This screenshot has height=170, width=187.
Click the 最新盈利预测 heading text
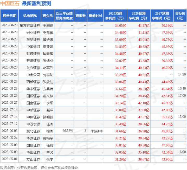coord(36,4)
